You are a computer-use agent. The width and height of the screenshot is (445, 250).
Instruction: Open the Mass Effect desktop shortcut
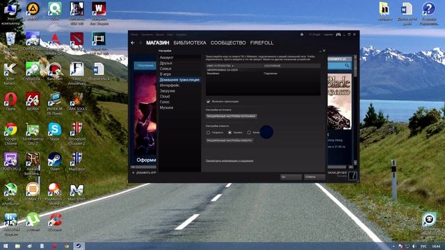(x=77, y=192)
